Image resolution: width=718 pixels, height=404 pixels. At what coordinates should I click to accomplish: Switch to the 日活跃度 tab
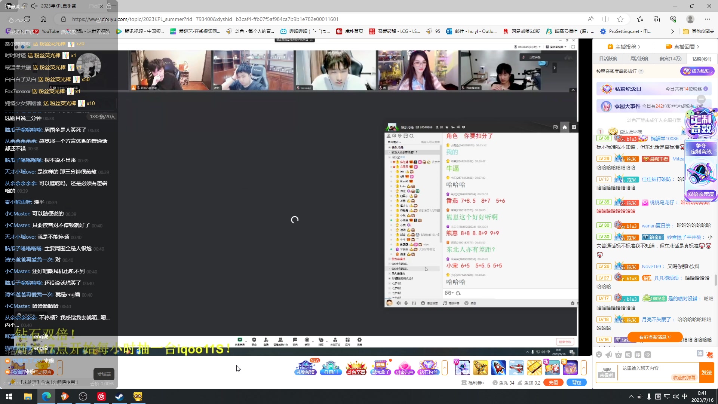coord(608,59)
